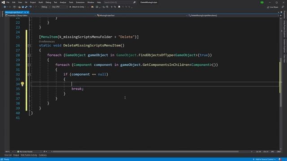This screenshot has height=161, width=287.
Task: Click the green account badge icon
Action: click(x=262, y=2)
